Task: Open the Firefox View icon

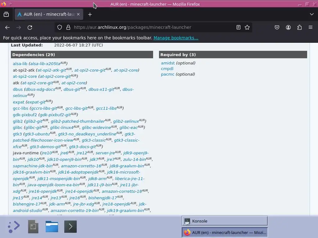Action: pyautogui.click(x=6, y=14)
